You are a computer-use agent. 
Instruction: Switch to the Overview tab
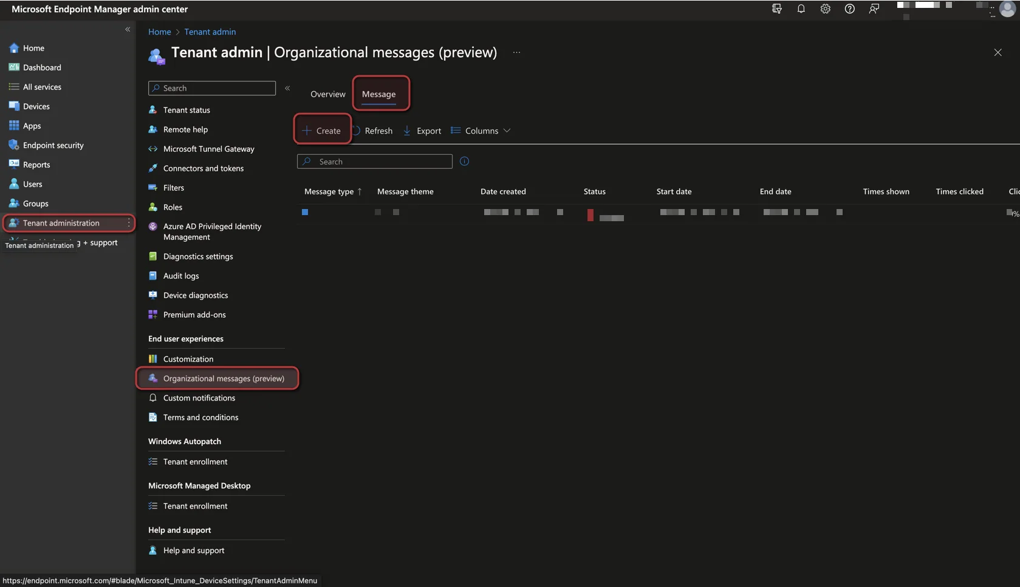click(x=327, y=94)
